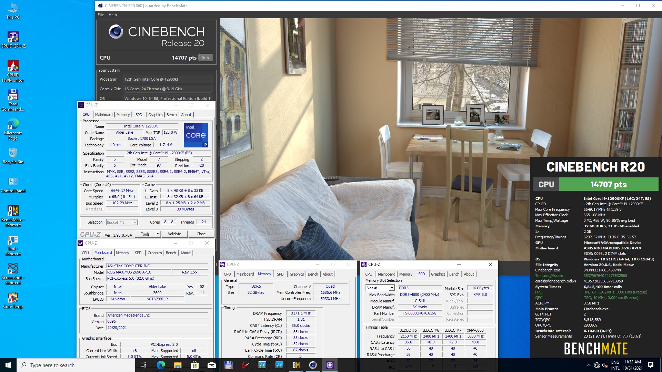
Task: Click the CPU-Z Tools button
Action: [x=145, y=234]
